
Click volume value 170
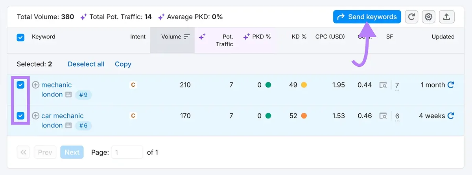coord(185,116)
